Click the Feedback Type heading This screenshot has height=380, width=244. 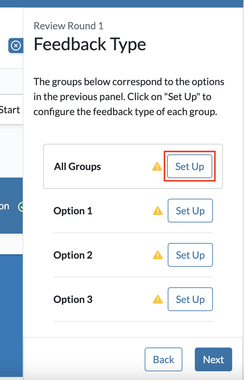[90, 44]
